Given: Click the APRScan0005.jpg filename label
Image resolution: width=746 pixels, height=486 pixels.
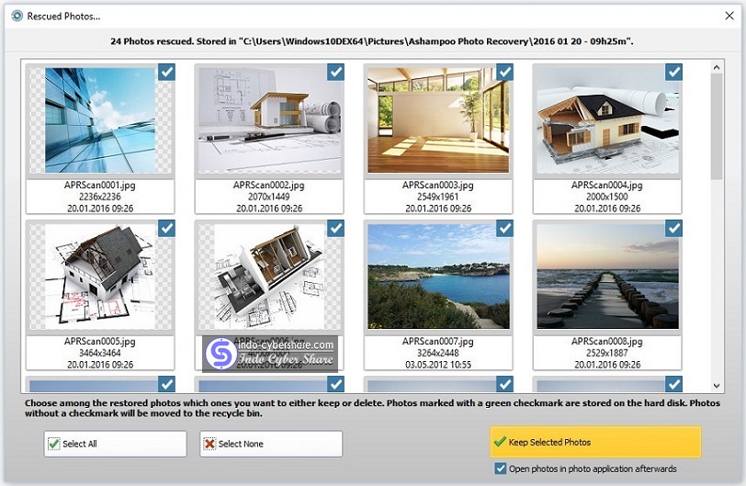Looking at the screenshot, I should coord(100,342).
